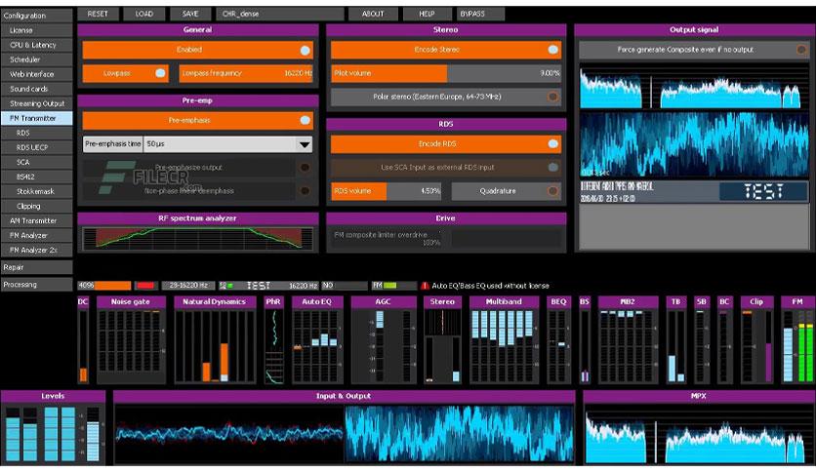The image size is (816, 472).
Task: Click the Noise gate meter panel
Action: pos(131,340)
